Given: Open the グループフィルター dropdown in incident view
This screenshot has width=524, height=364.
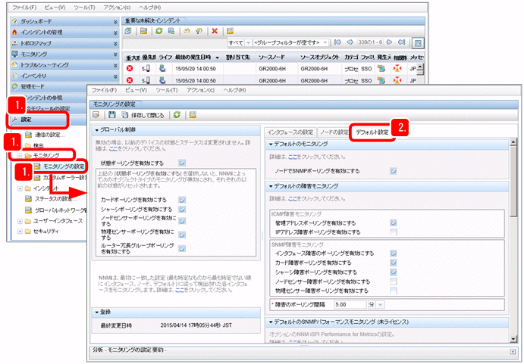Looking at the screenshot, I should pyautogui.click(x=325, y=42).
